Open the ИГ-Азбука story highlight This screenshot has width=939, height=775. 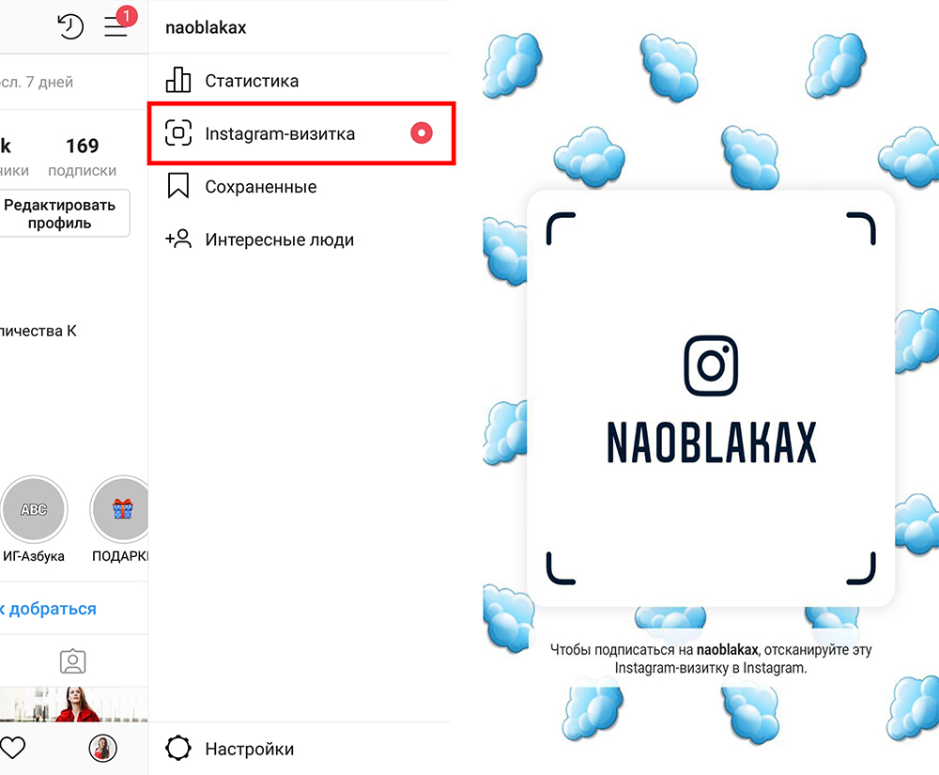34,509
